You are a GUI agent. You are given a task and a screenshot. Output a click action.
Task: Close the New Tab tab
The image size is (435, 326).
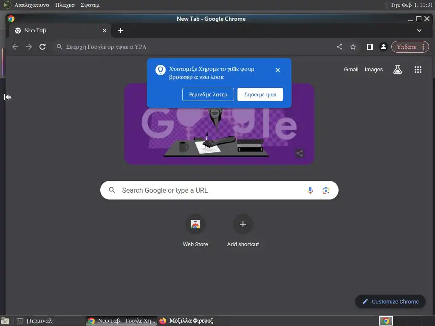[105, 31]
